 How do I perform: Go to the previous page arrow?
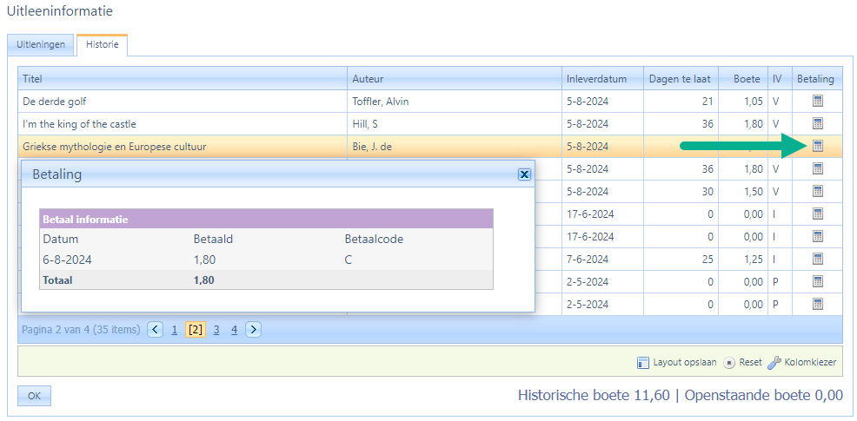[155, 330]
